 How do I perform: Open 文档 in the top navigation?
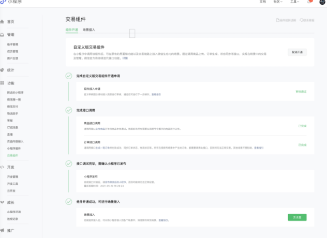[x=263, y=2]
